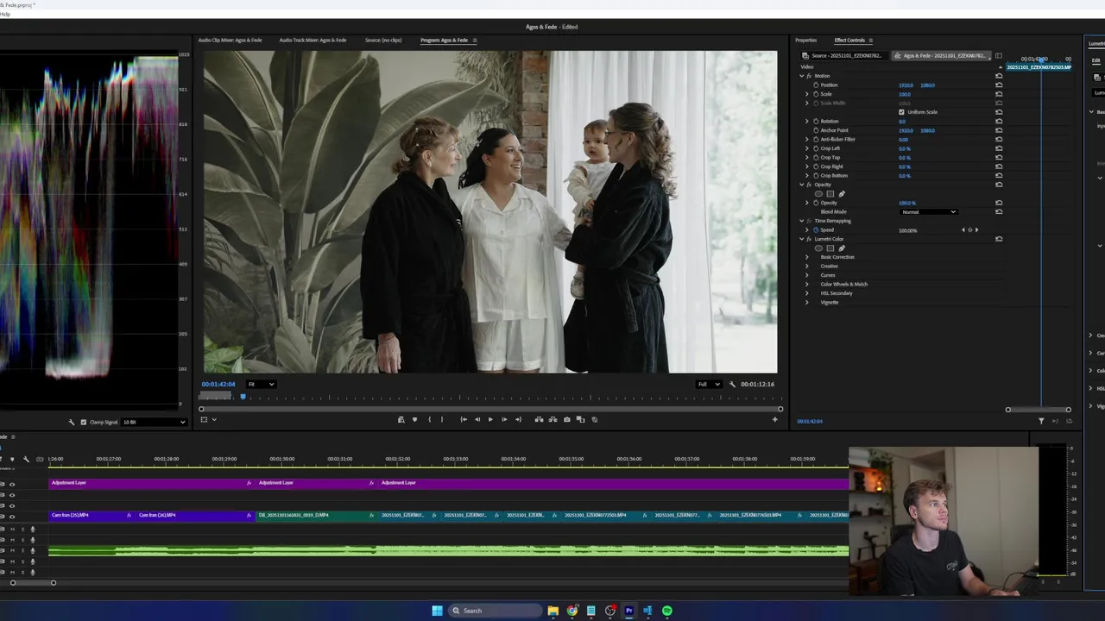Switch to Audio Clip Mixer tab
Screen dimensions: 1105x621
[x=230, y=40]
